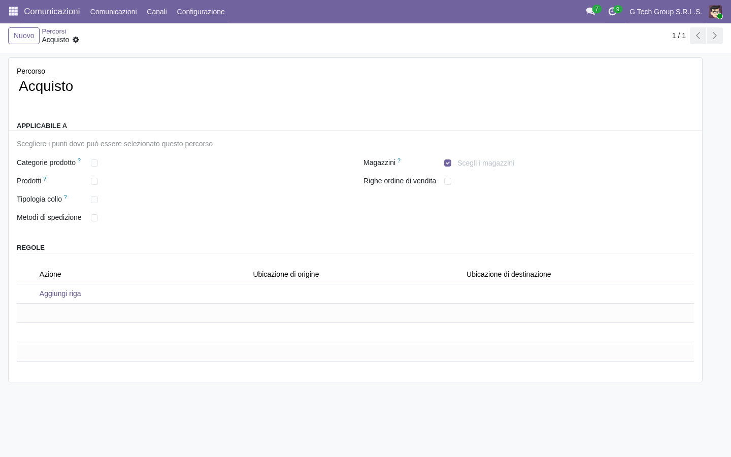The width and height of the screenshot is (731, 457).
Task: Open the apps grid menu icon
Action: click(x=14, y=11)
